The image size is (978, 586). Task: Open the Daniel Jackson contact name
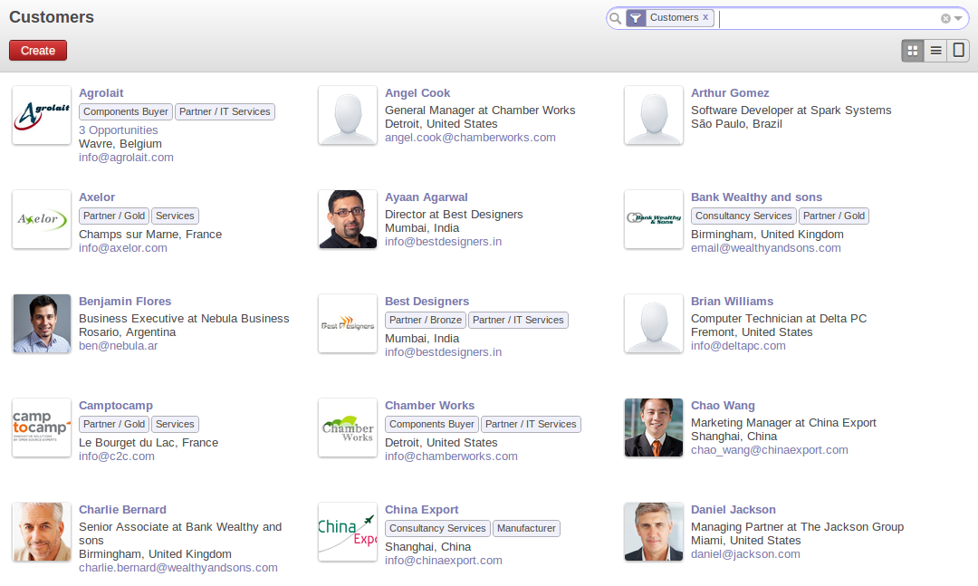tap(733, 509)
